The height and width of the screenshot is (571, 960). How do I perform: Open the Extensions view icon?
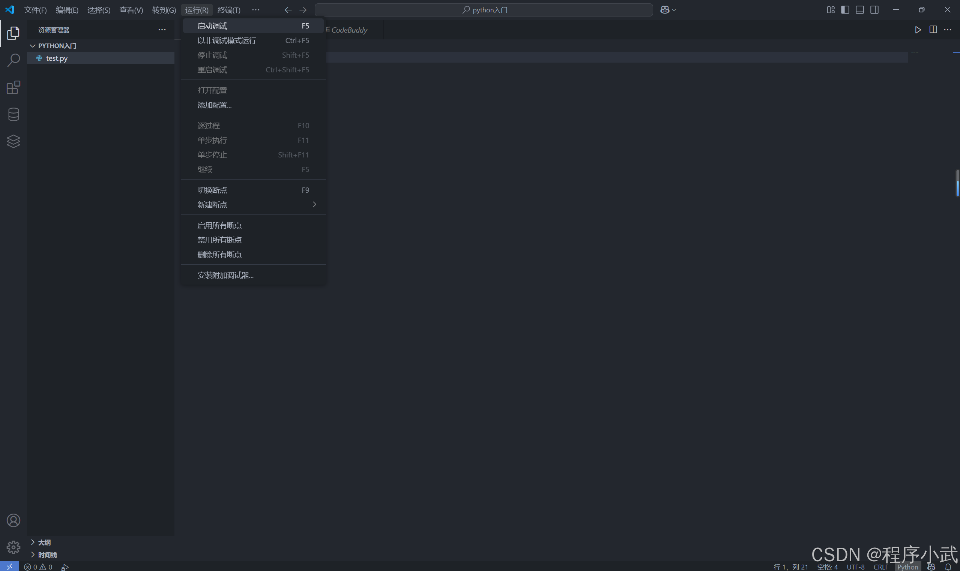tap(14, 87)
